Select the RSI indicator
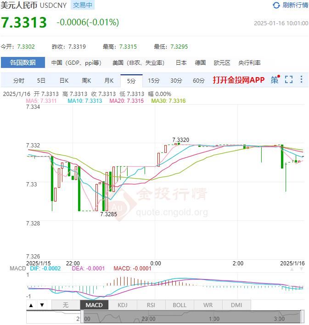 coord(151,305)
